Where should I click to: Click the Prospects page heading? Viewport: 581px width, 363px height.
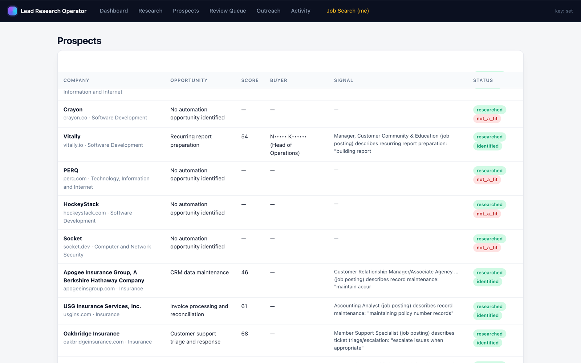(79, 41)
